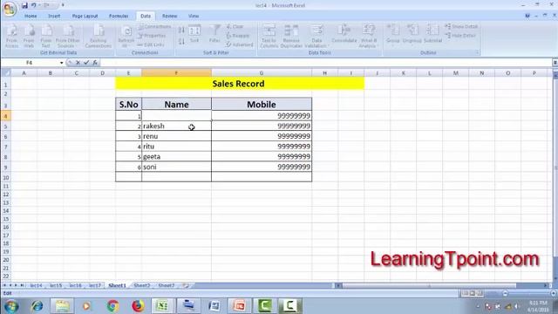Clear the applied filter
This screenshot has width=558, height=314.
coord(235,27)
